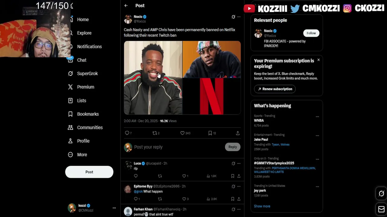
Task: Like the Noxic post with heart icon
Action: coord(182,133)
